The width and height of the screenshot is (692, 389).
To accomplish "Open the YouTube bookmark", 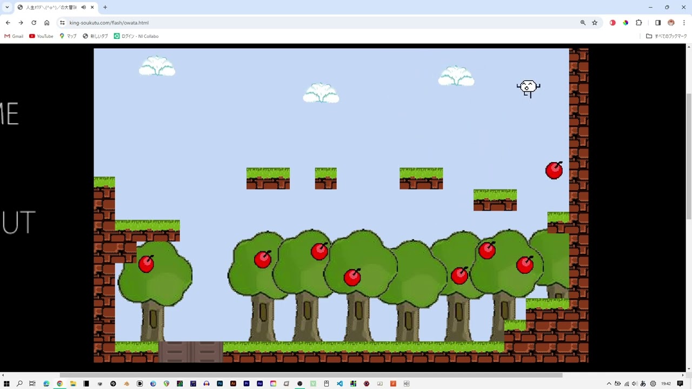I will click(x=41, y=36).
